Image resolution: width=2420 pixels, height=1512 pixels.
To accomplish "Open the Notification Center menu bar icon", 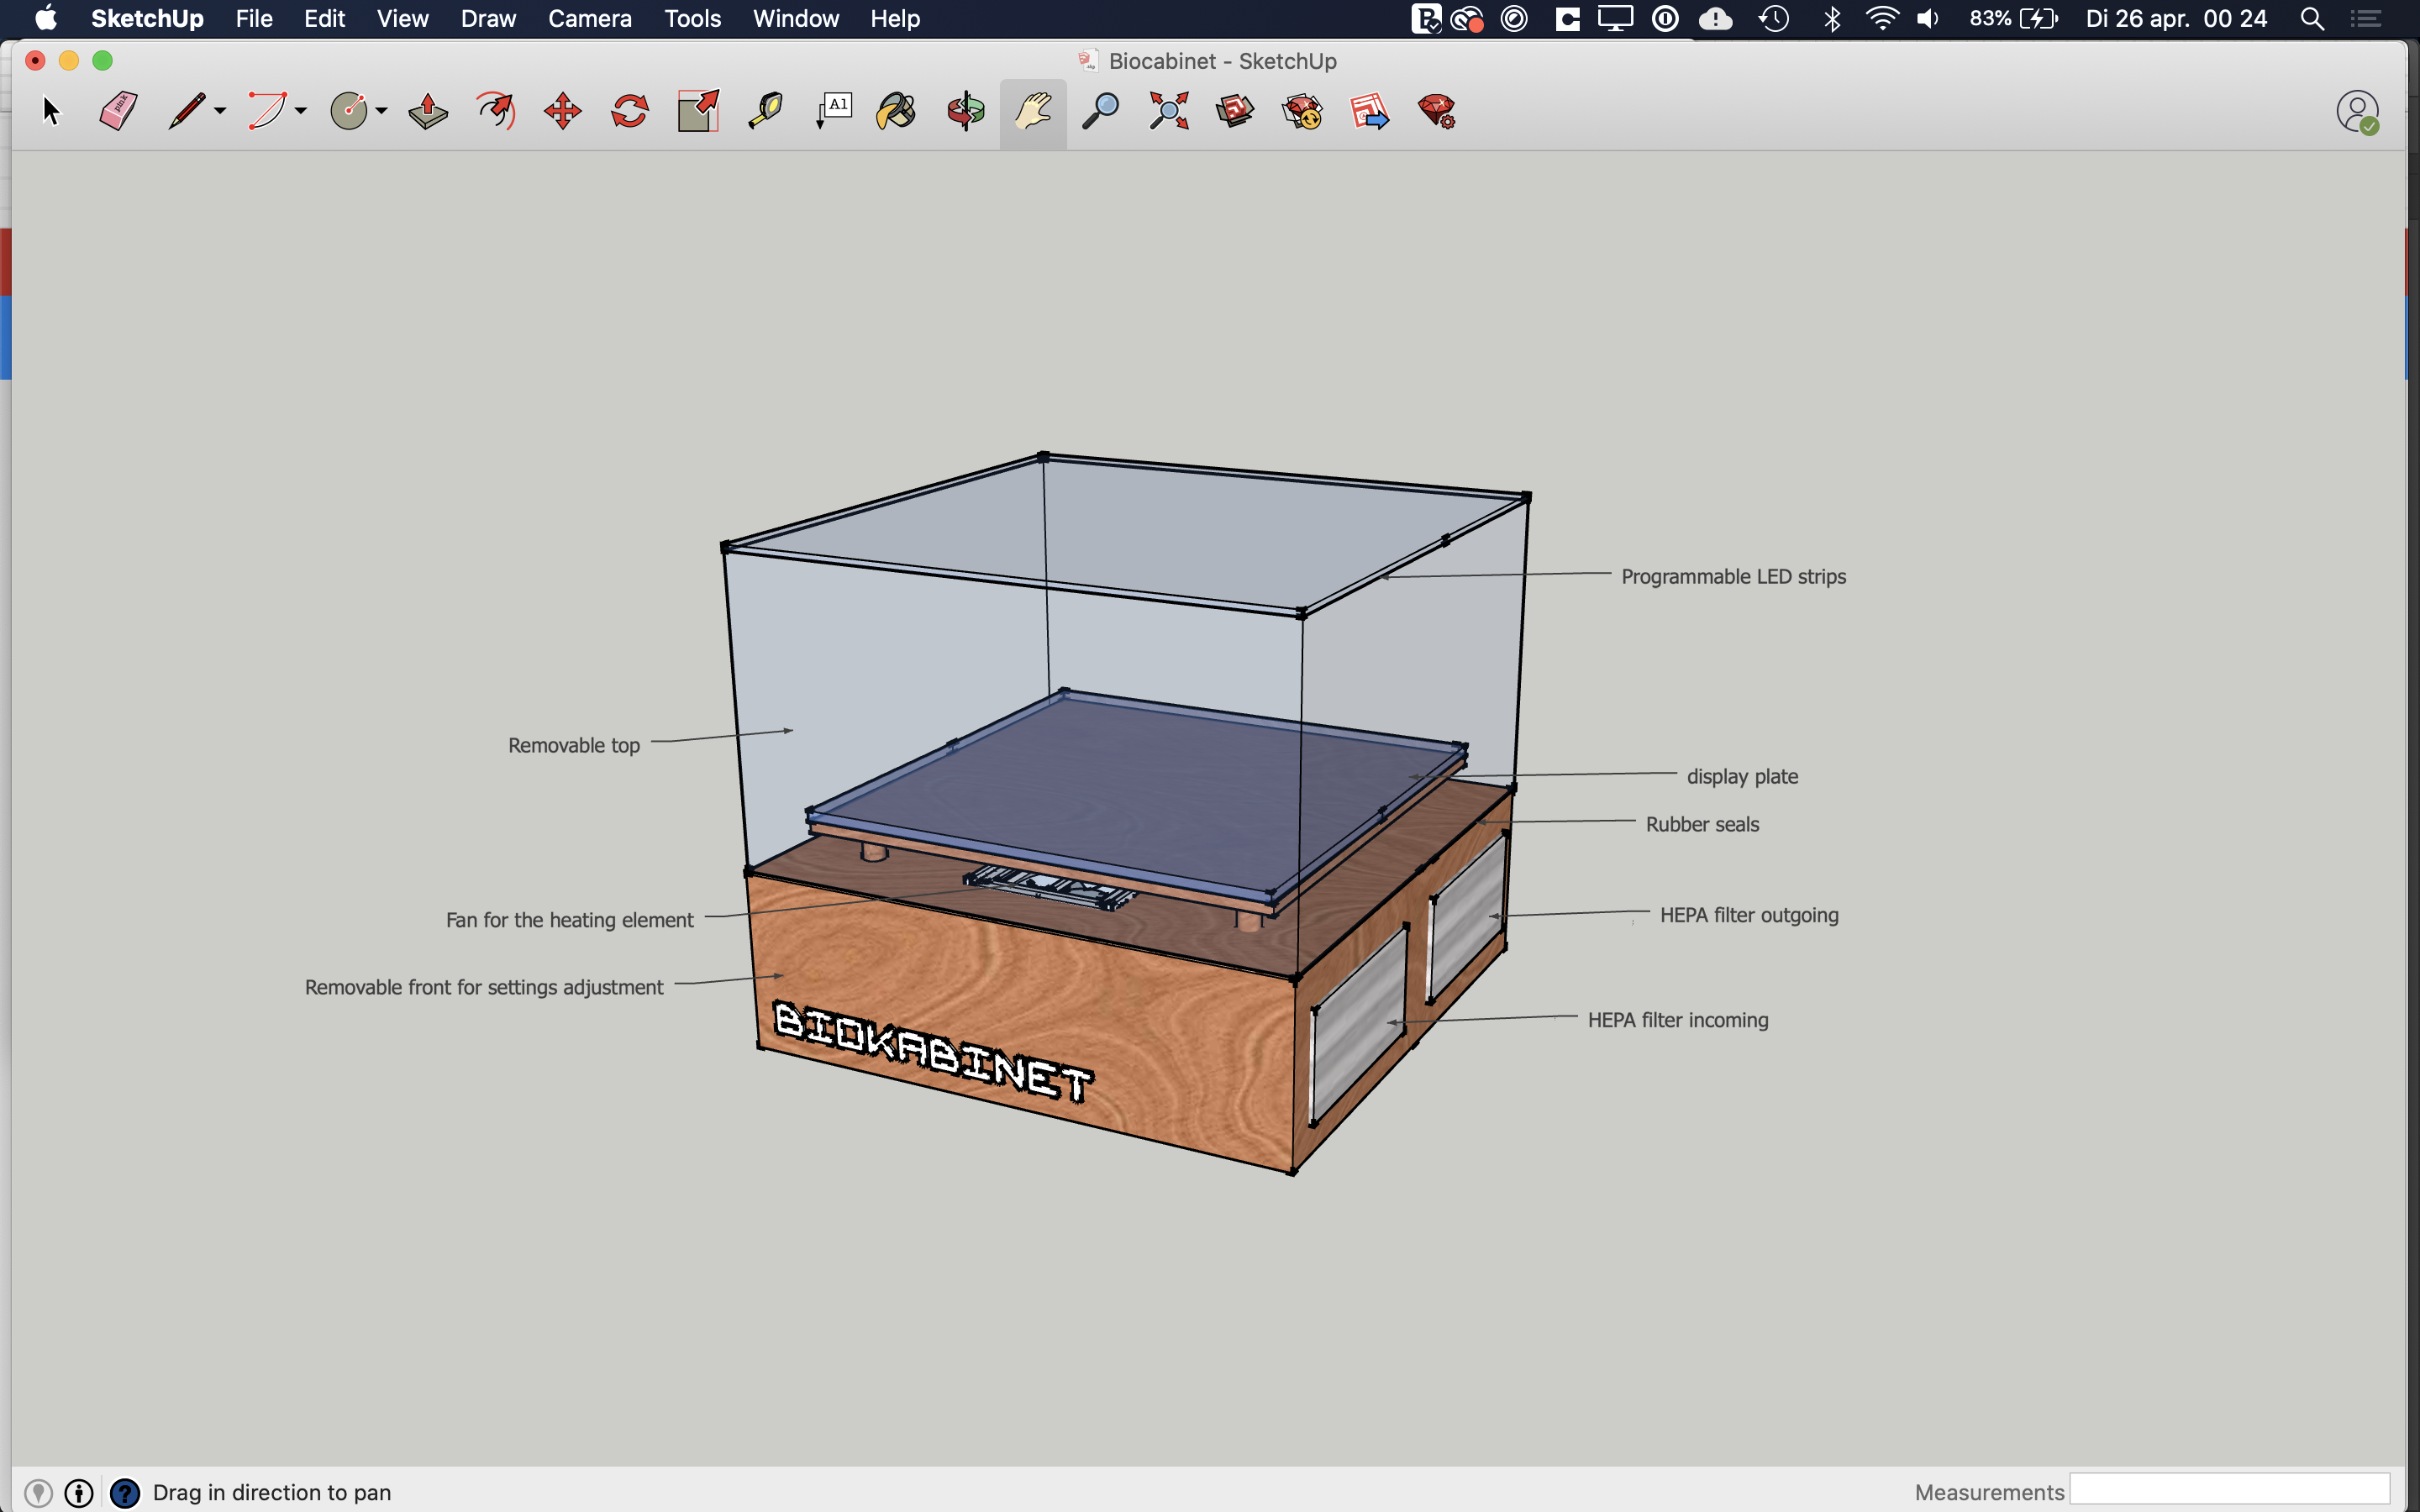I will tap(2365, 19).
